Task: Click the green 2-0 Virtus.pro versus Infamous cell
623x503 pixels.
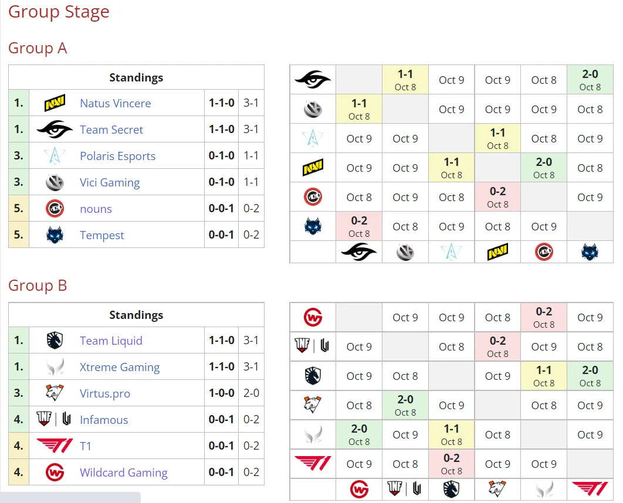Action: pos(405,405)
